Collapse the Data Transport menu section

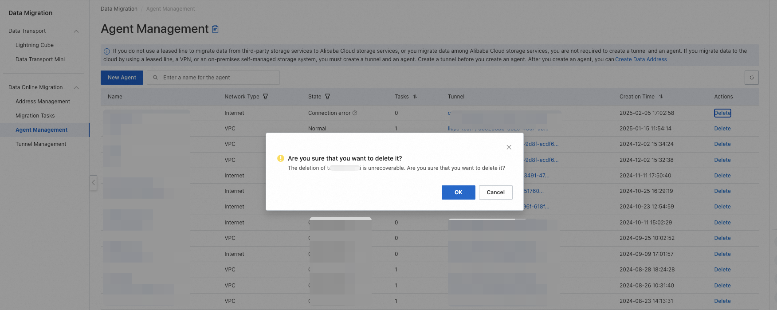[76, 31]
